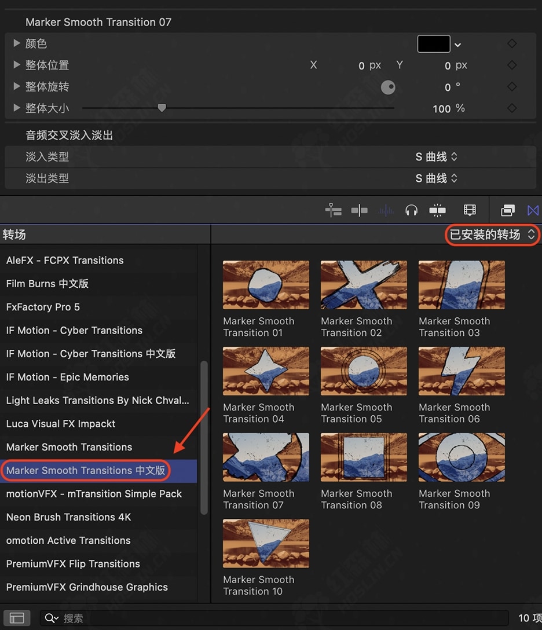The width and height of the screenshot is (542, 630).
Task: Click the 音频交叉淡入淡出 section header
Action: tap(69, 135)
